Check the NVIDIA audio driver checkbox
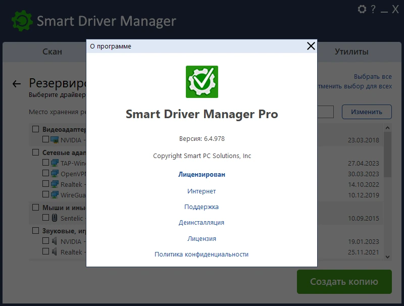This screenshot has width=404, height=306. [x=45, y=241]
